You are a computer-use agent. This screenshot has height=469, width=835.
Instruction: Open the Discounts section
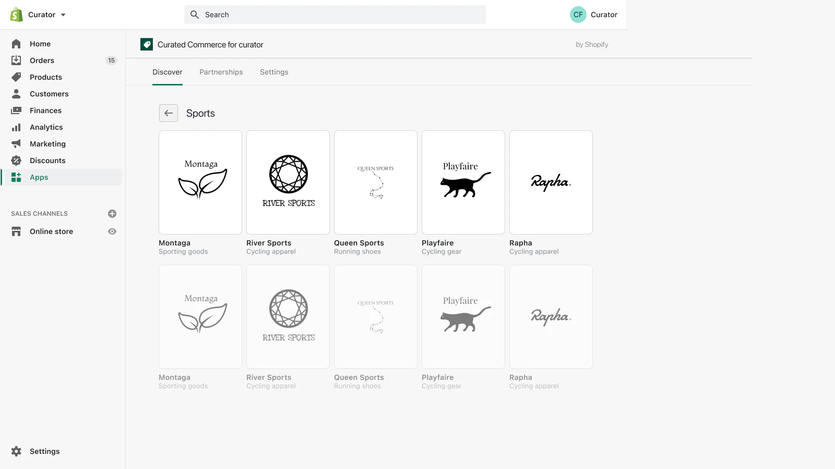pos(47,161)
